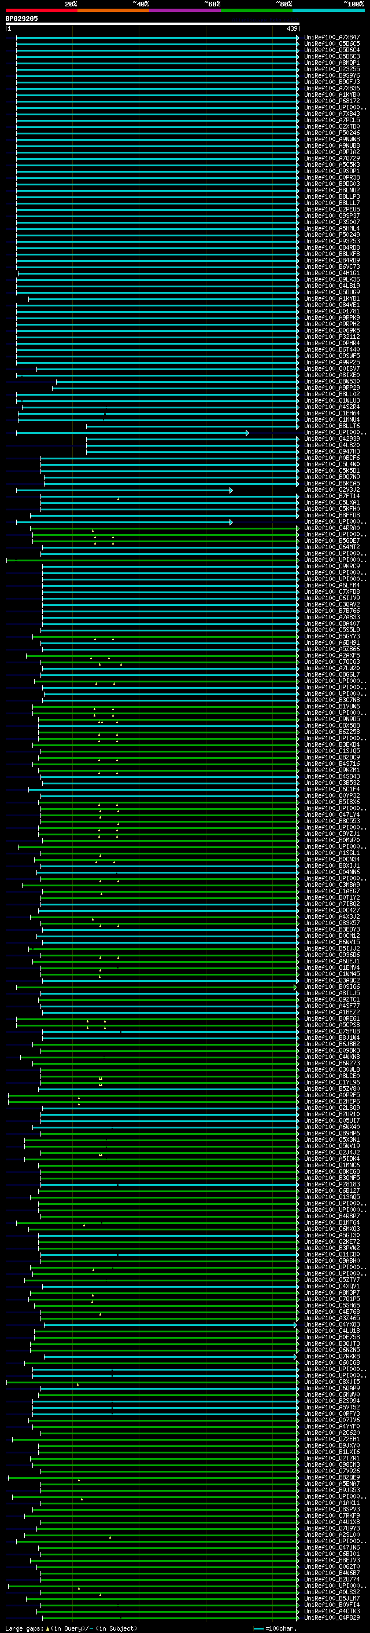Open hit UniRef100_A7XB47
Viewport: 370px width, 1633px height.
(332, 38)
